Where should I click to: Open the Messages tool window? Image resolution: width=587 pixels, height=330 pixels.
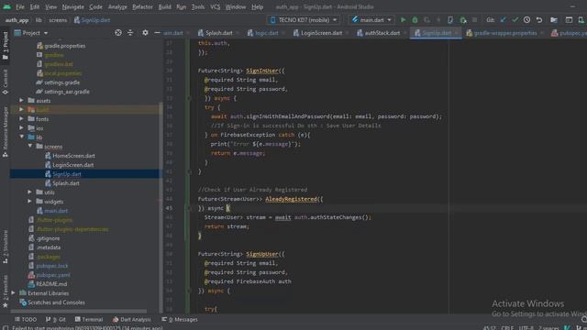(180, 319)
